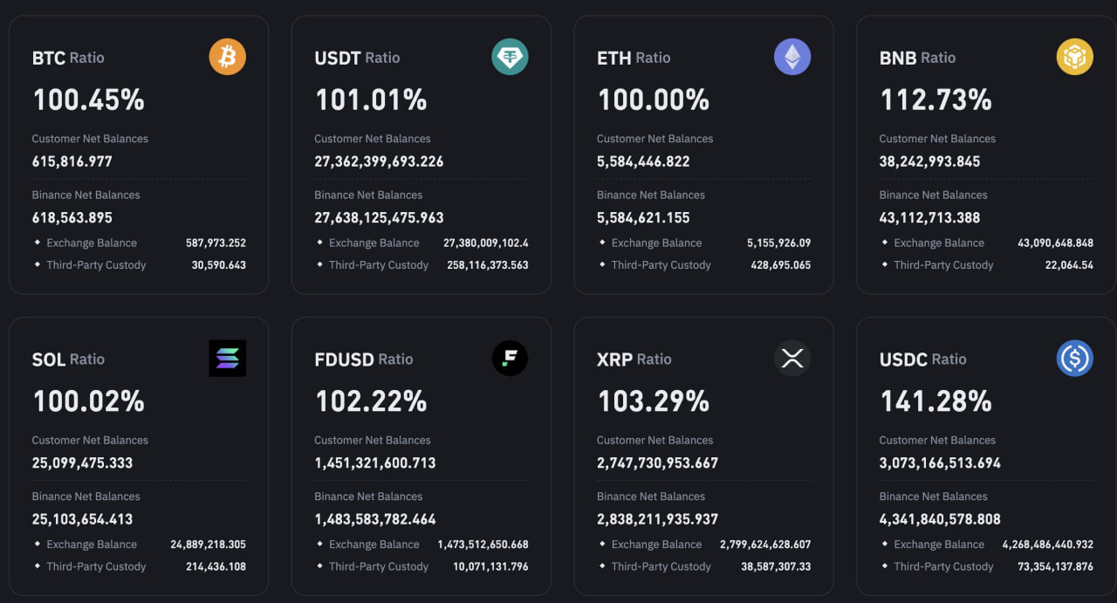Click BTC Exchange Balance label
Screen dimensions: 1117x603
click(x=92, y=243)
